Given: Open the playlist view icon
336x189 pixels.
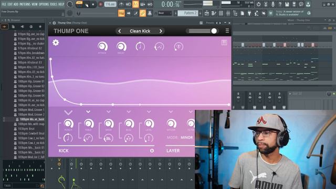Looking at the screenshot, I should [206, 13].
